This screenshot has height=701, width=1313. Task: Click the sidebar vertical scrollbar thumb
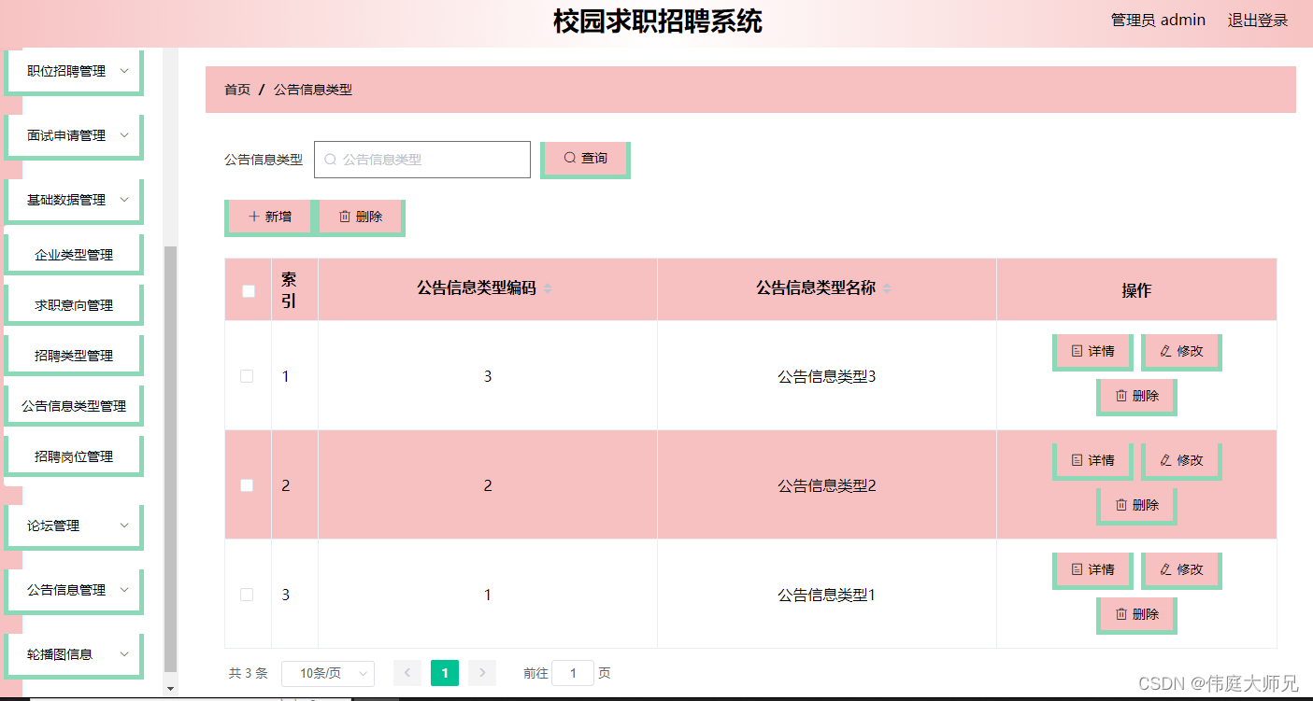click(x=170, y=459)
